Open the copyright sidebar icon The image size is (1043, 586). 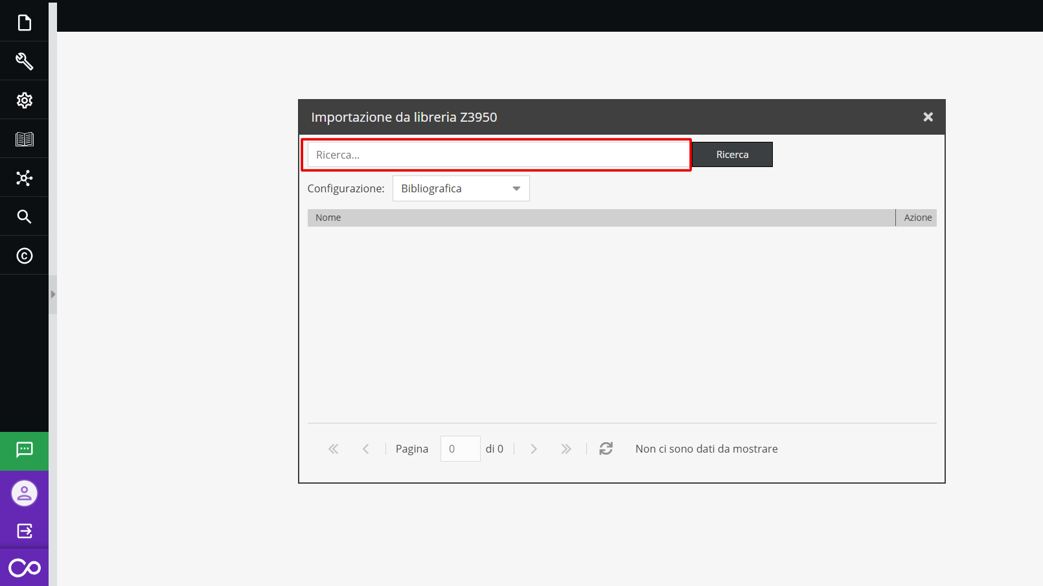pyautogui.click(x=24, y=256)
